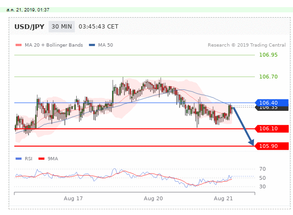The width and height of the screenshot is (293, 215).
Task: Click the Aug 21 date label
Action: click(223, 198)
